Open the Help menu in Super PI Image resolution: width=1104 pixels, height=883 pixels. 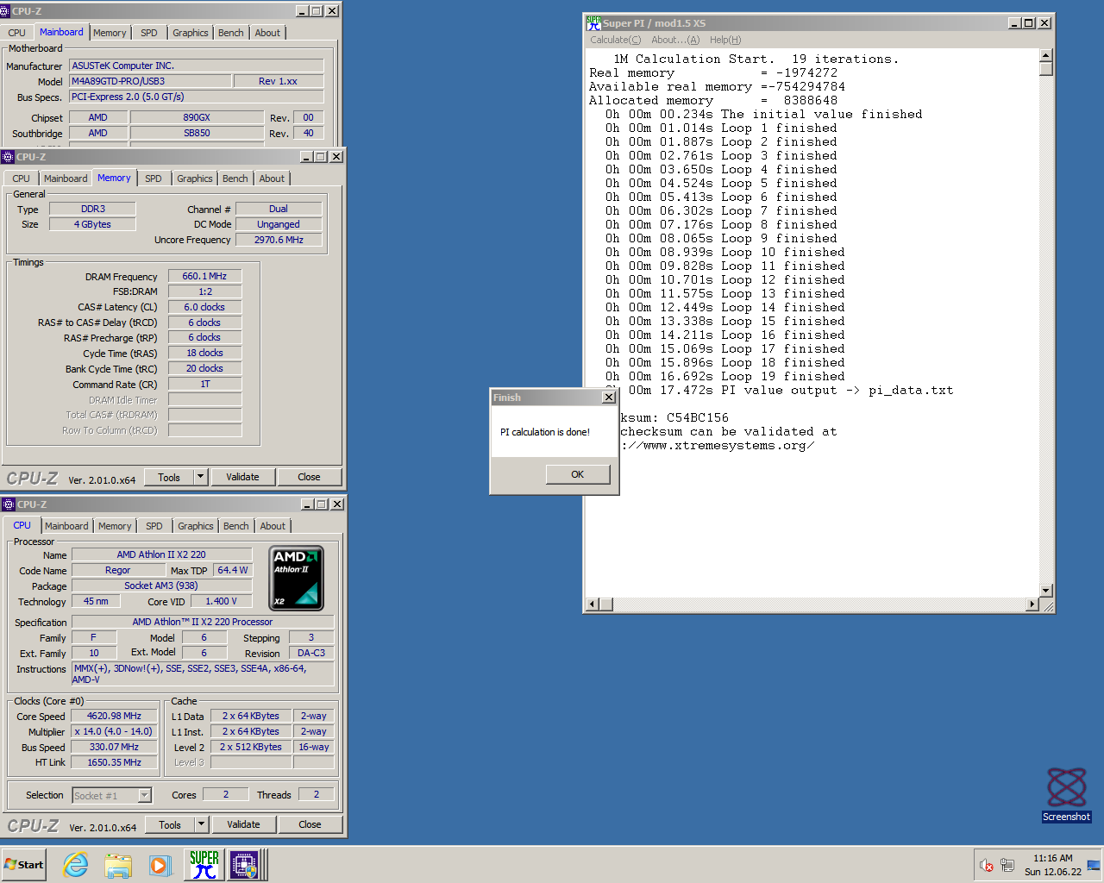(725, 40)
